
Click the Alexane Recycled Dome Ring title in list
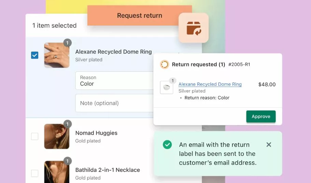tap(113, 52)
